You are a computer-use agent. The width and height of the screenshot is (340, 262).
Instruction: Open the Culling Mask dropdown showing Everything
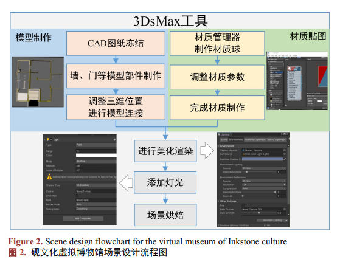(x=96, y=209)
